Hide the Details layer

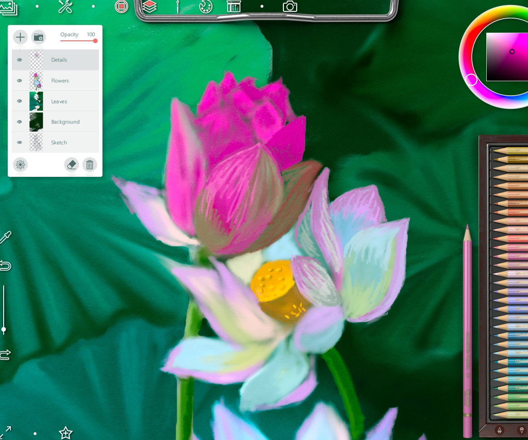(x=20, y=60)
